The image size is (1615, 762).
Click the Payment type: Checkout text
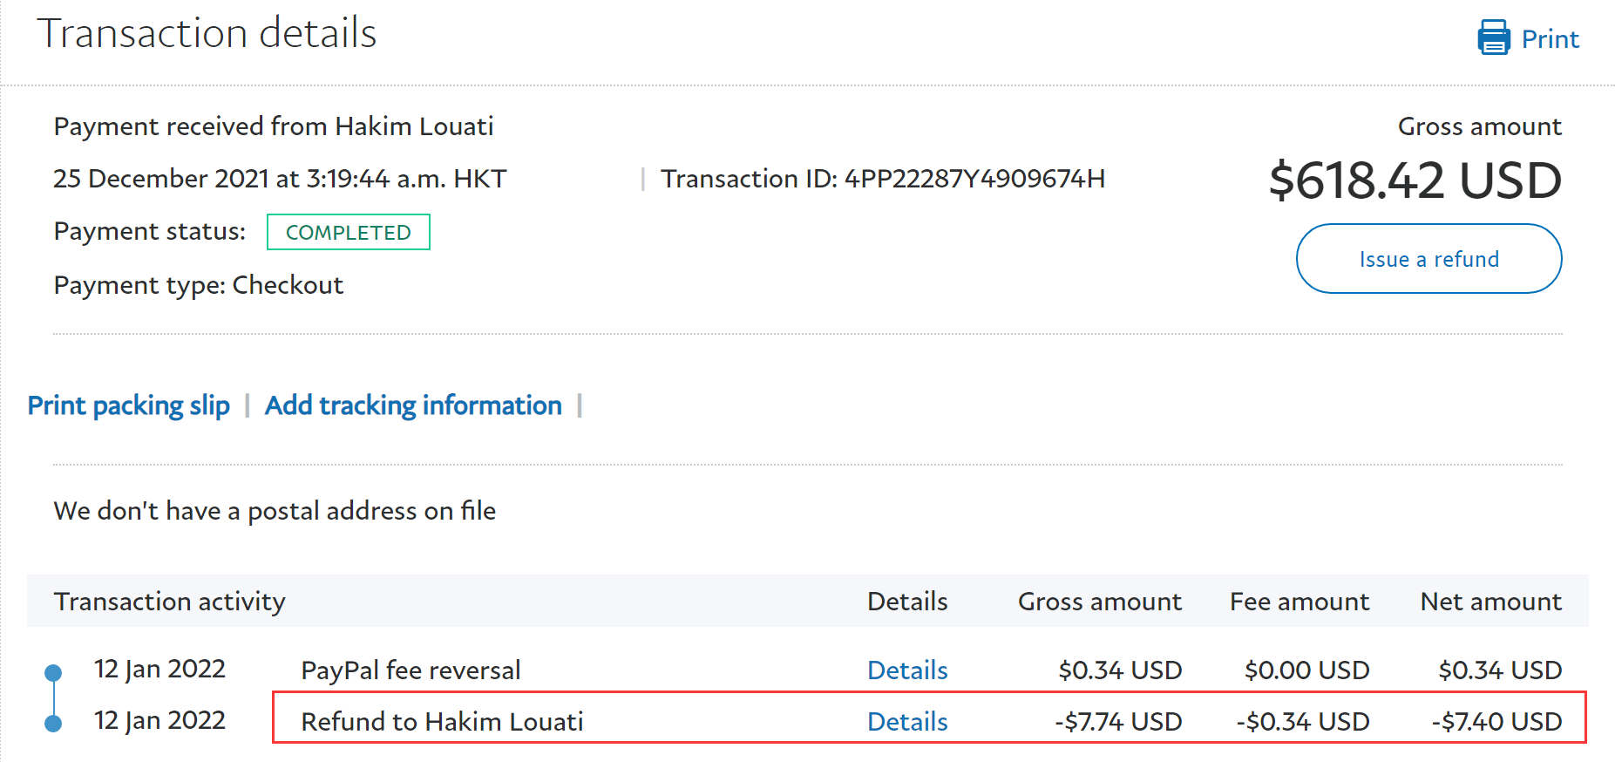pos(199,285)
